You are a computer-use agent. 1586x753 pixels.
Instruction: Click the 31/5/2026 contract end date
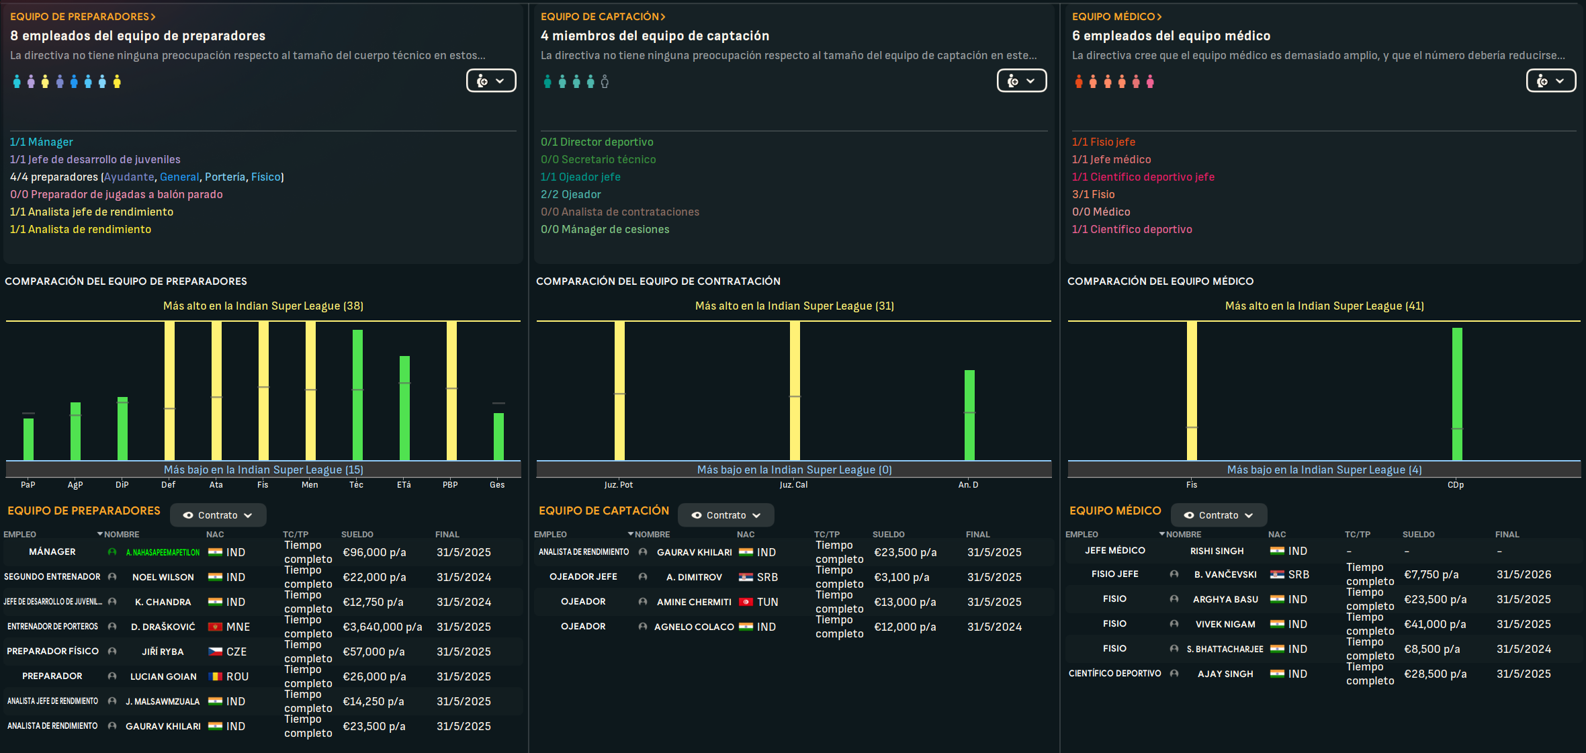(x=1524, y=574)
